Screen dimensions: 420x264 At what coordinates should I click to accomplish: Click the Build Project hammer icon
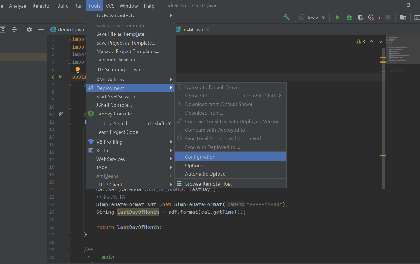coord(286,17)
